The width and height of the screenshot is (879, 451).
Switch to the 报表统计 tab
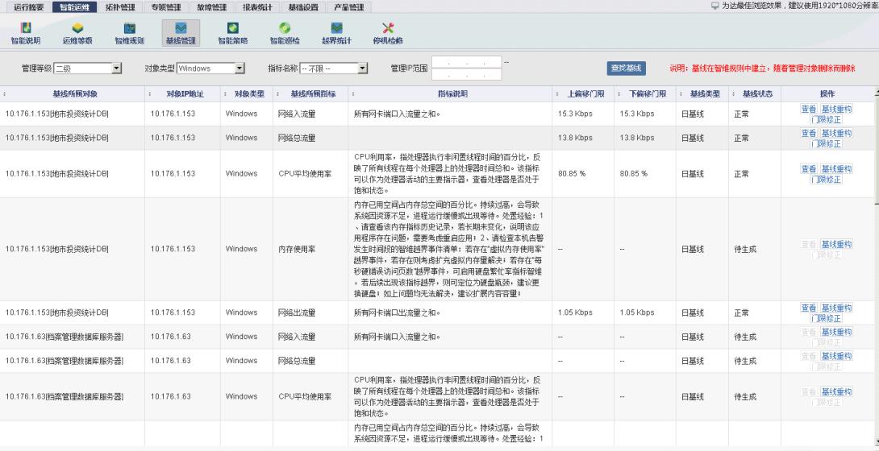(x=257, y=7)
